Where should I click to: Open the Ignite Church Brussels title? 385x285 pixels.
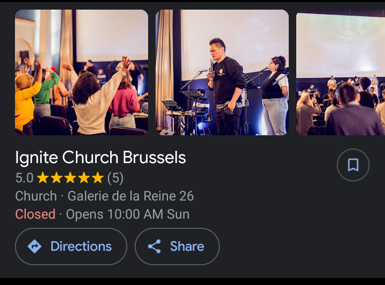(x=101, y=158)
